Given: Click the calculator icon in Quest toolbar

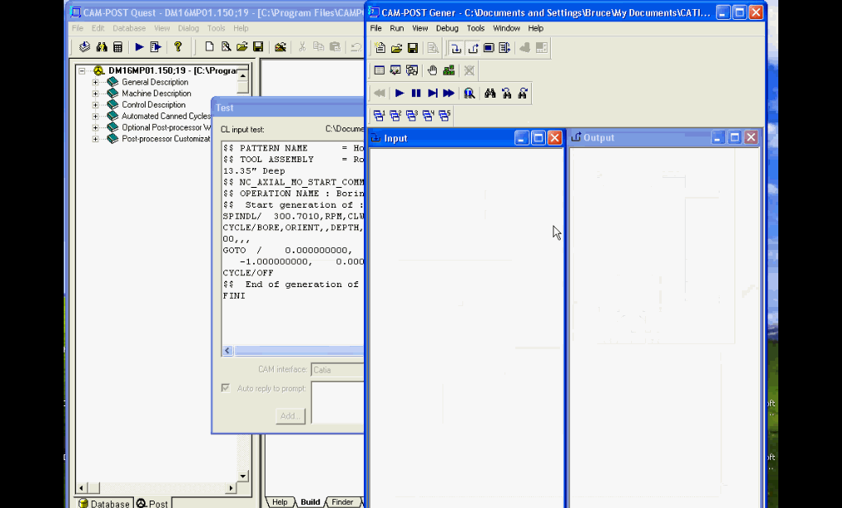Looking at the screenshot, I should pyautogui.click(x=117, y=46).
